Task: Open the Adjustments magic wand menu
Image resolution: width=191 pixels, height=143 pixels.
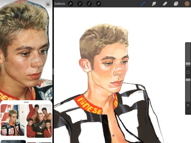Action: coord(80,4)
